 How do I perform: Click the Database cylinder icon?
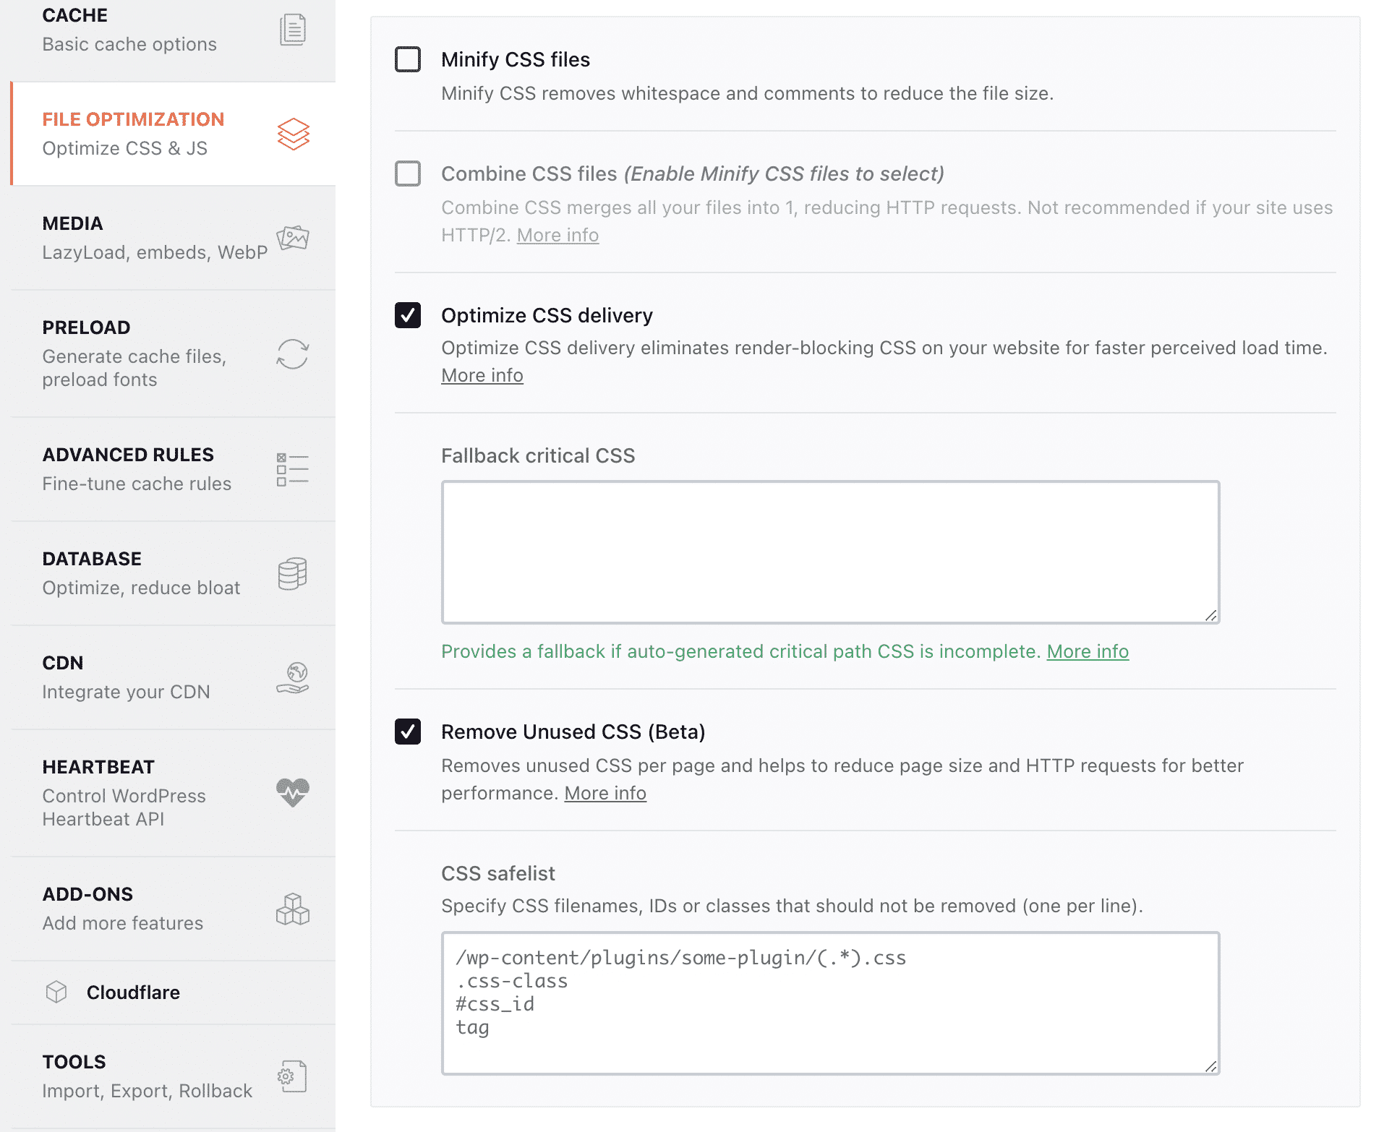[292, 574]
